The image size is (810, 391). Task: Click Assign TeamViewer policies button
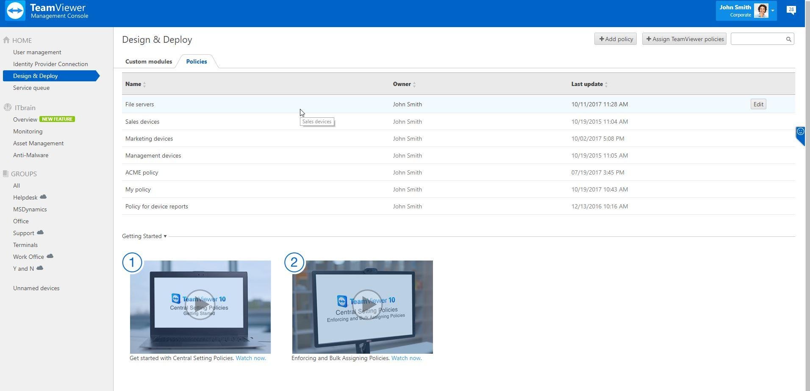685,39
